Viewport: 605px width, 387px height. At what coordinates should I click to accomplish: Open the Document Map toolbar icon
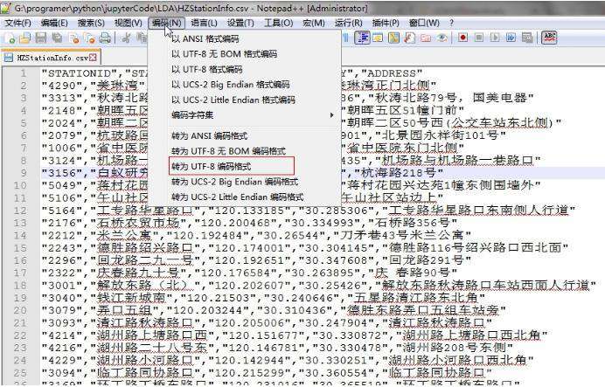click(x=393, y=38)
